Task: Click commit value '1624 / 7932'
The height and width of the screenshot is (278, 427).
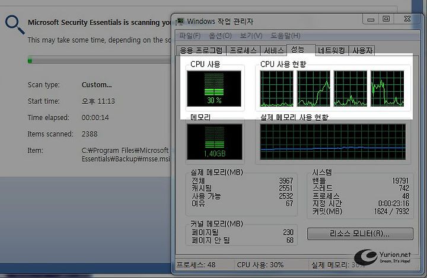Action: 391,211
